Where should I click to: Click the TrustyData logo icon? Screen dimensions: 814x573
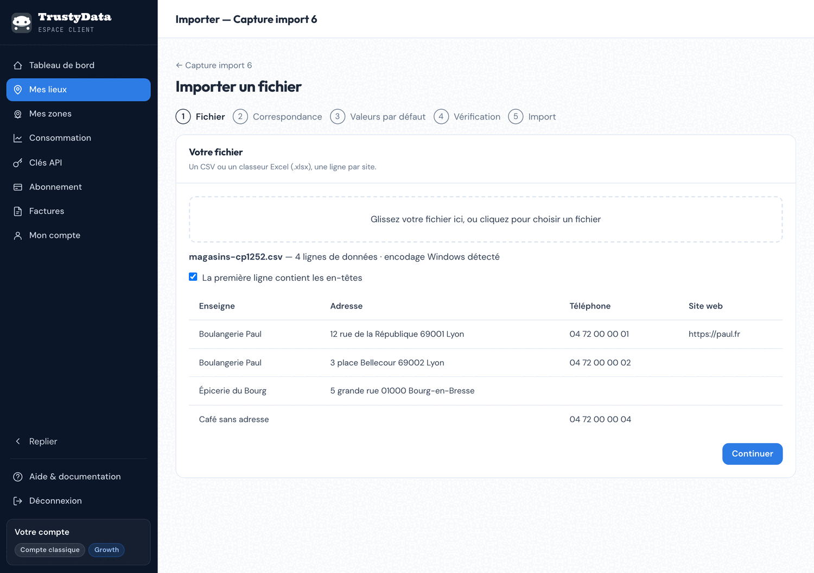(x=22, y=23)
